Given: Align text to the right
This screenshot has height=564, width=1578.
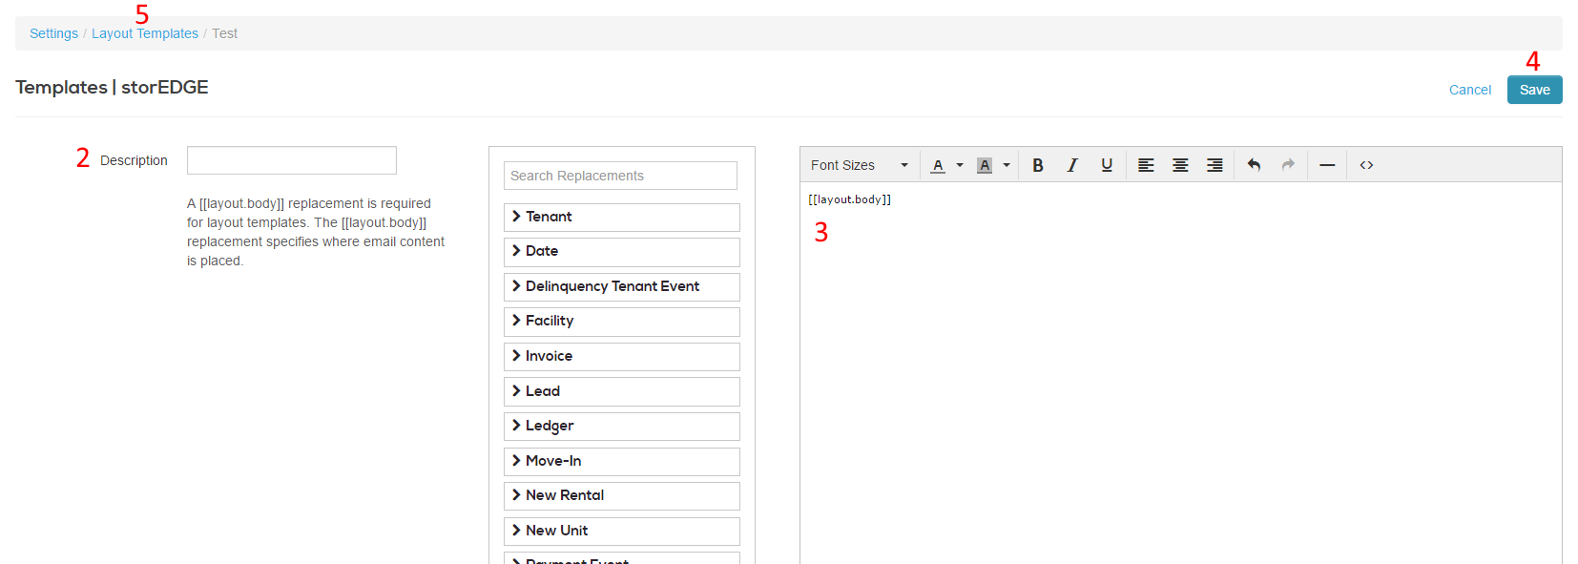Looking at the screenshot, I should [1215, 165].
